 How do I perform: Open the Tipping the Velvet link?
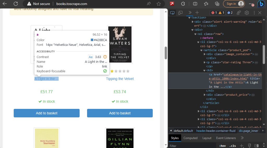[120, 79]
